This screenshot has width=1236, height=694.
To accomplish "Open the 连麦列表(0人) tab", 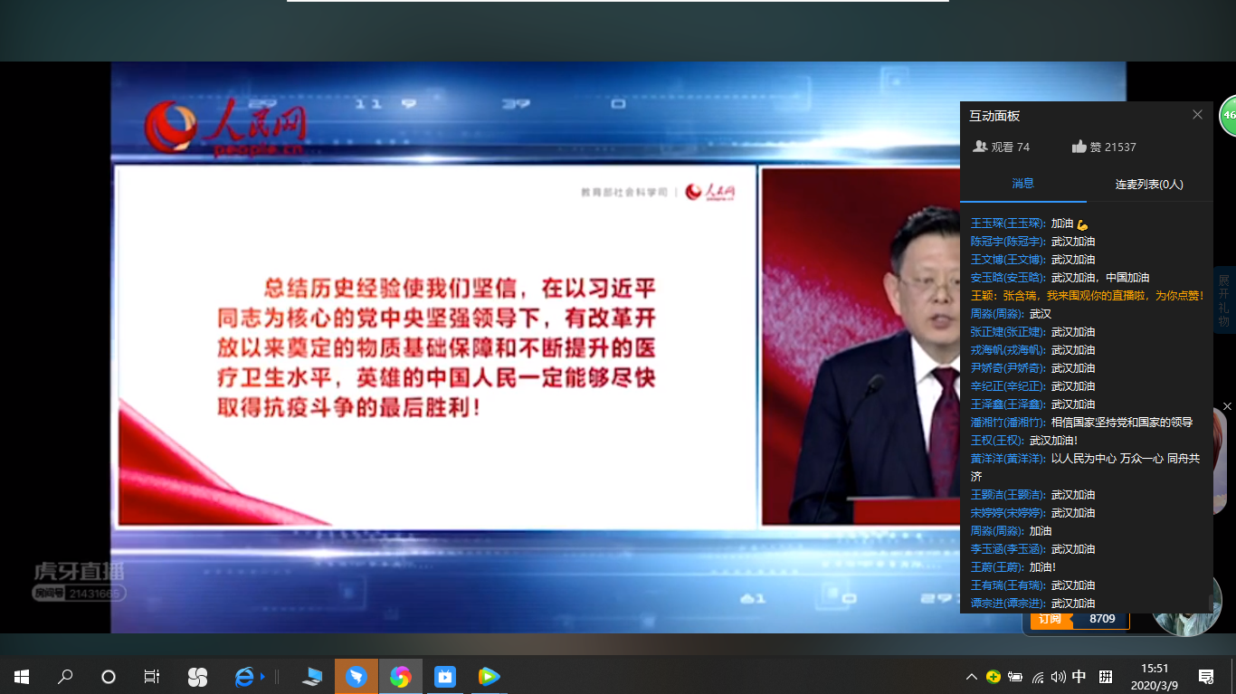I will pos(1148,184).
